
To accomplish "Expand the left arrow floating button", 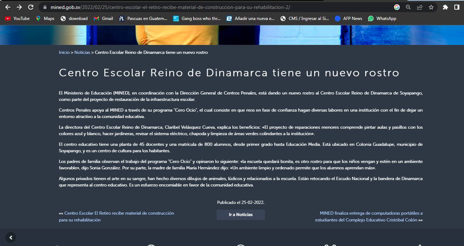I will [11, 237].
